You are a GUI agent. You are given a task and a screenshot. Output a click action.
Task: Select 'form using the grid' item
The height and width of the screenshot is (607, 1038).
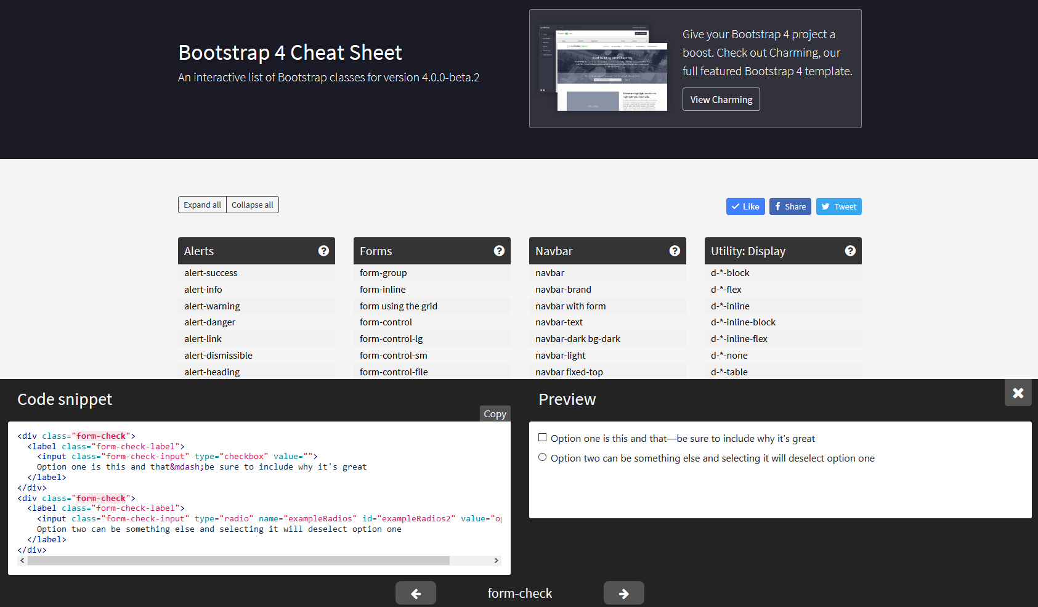[432, 306]
